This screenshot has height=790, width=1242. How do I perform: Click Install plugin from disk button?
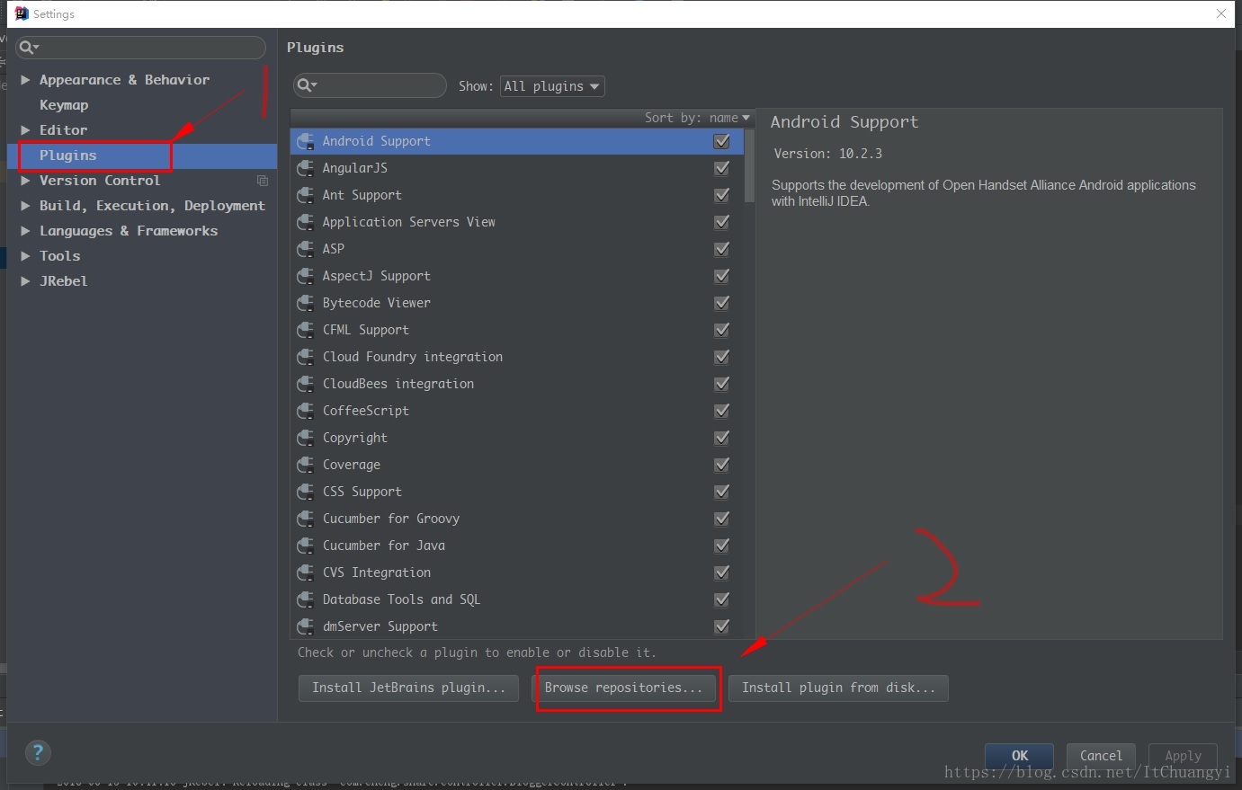point(838,688)
